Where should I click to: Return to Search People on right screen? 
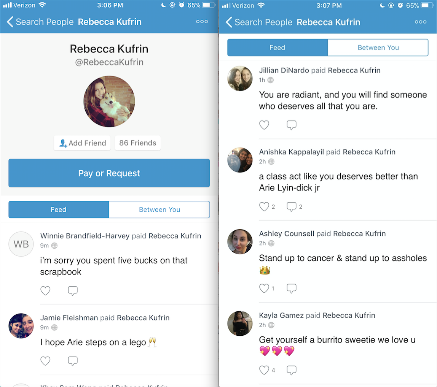259,22
